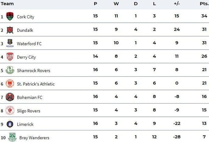Viewport: 209px width, 142px height.
Task: Click the +/- goal difference header
Action: pos(177,4)
